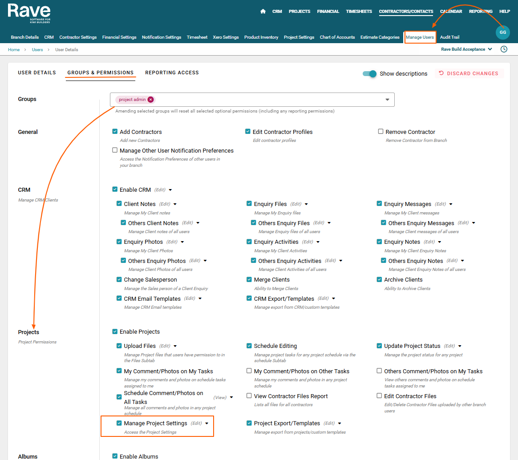Open Rave Build Acceptance branch selector
Viewport: 518px width, 460px height.
pos(466,49)
